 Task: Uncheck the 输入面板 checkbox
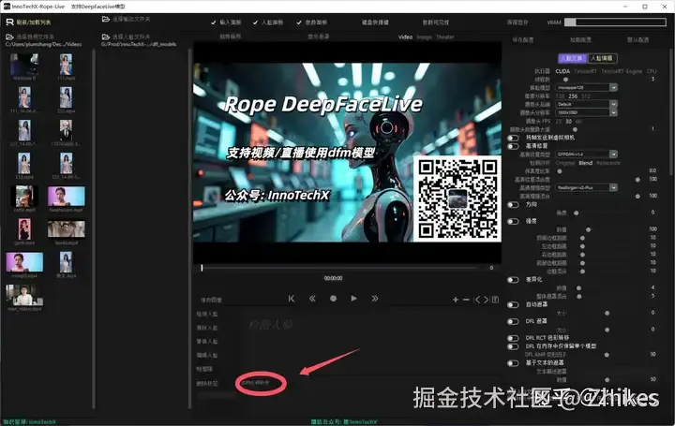click(214, 22)
